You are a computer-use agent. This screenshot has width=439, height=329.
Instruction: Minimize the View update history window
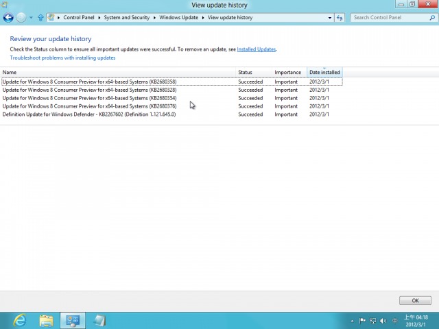(x=401, y=4)
